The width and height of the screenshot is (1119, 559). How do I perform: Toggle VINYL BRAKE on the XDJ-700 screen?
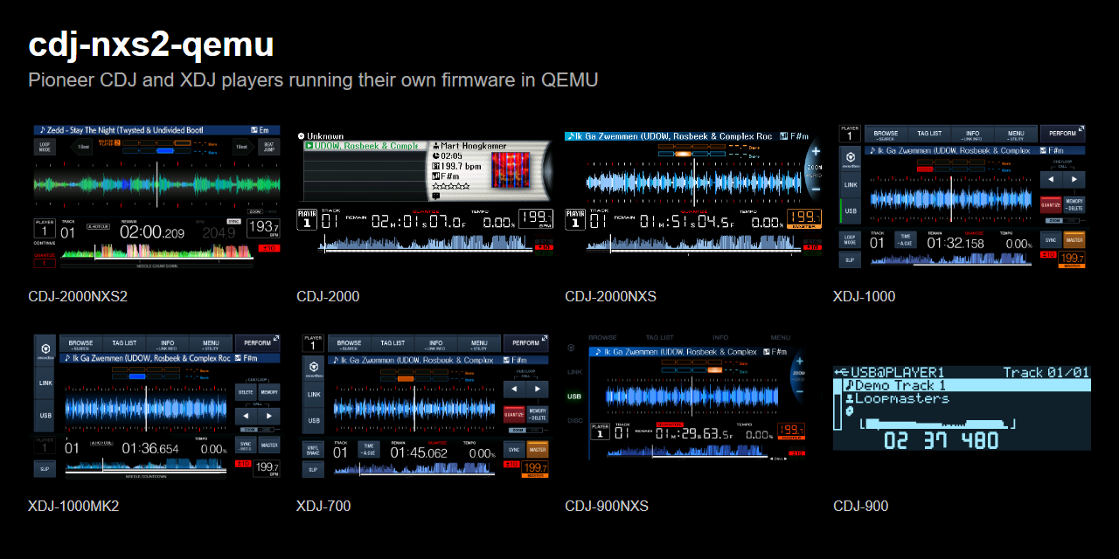point(314,449)
